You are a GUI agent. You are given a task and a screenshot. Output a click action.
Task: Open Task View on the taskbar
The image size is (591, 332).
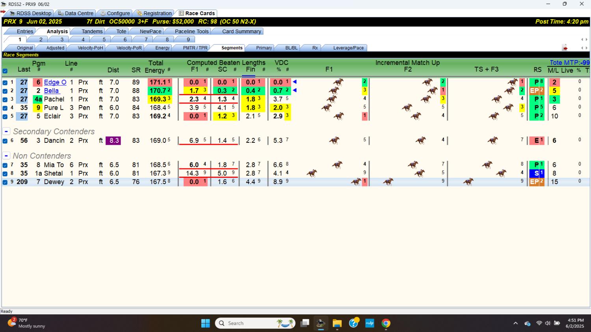pos(305,323)
